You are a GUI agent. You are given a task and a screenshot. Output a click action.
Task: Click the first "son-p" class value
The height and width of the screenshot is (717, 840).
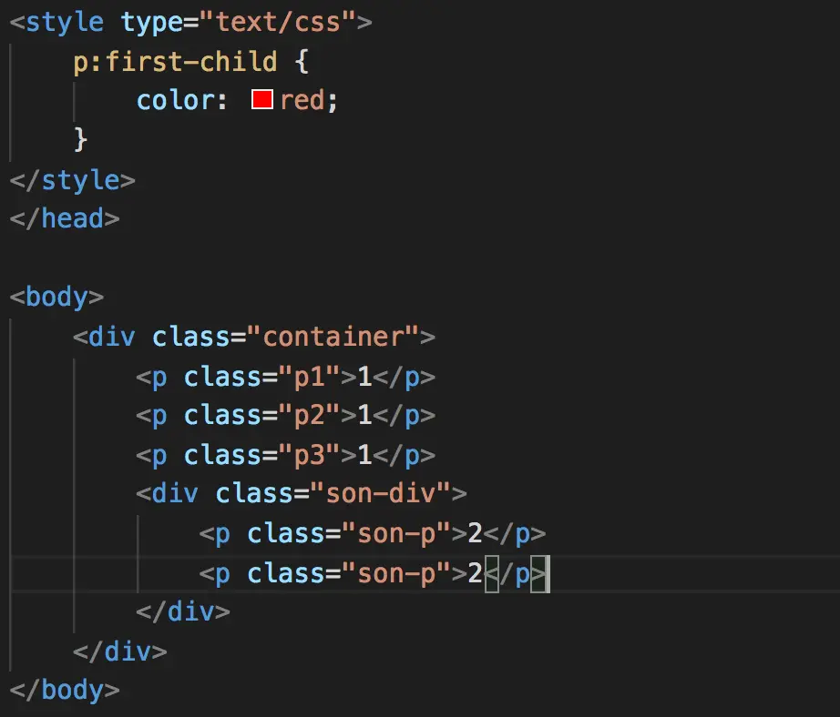pyautogui.click(x=396, y=533)
